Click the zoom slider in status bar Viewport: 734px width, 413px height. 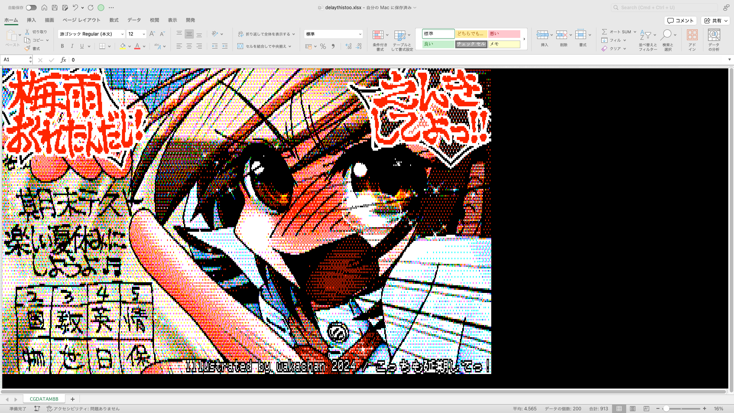(x=681, y=409)
